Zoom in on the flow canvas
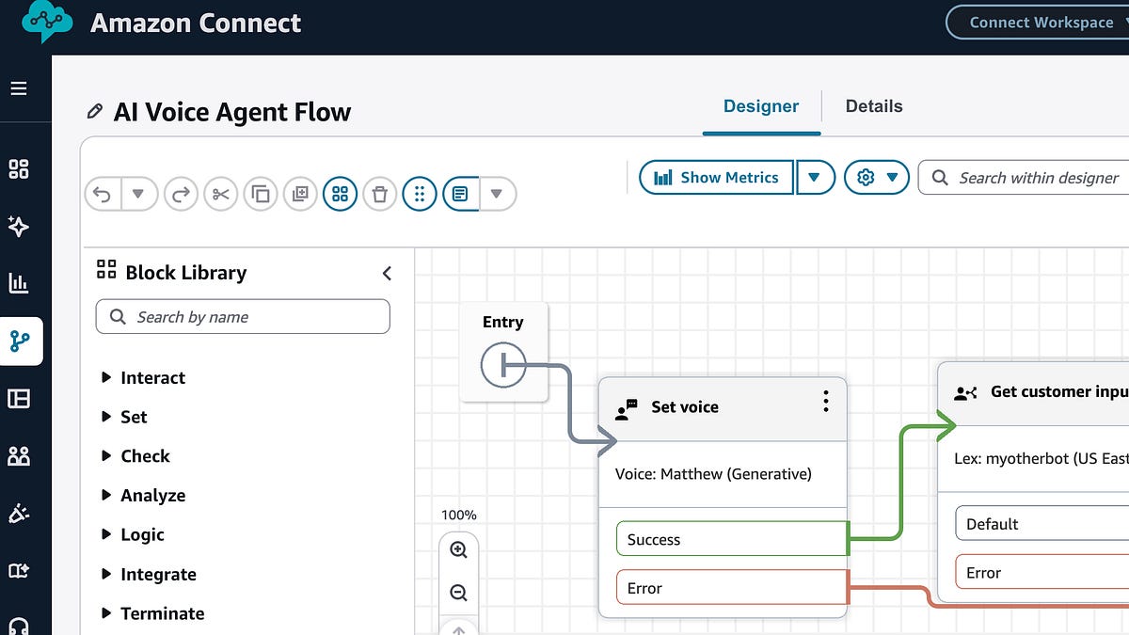The image size is (1129, 635). pos(459,550)
